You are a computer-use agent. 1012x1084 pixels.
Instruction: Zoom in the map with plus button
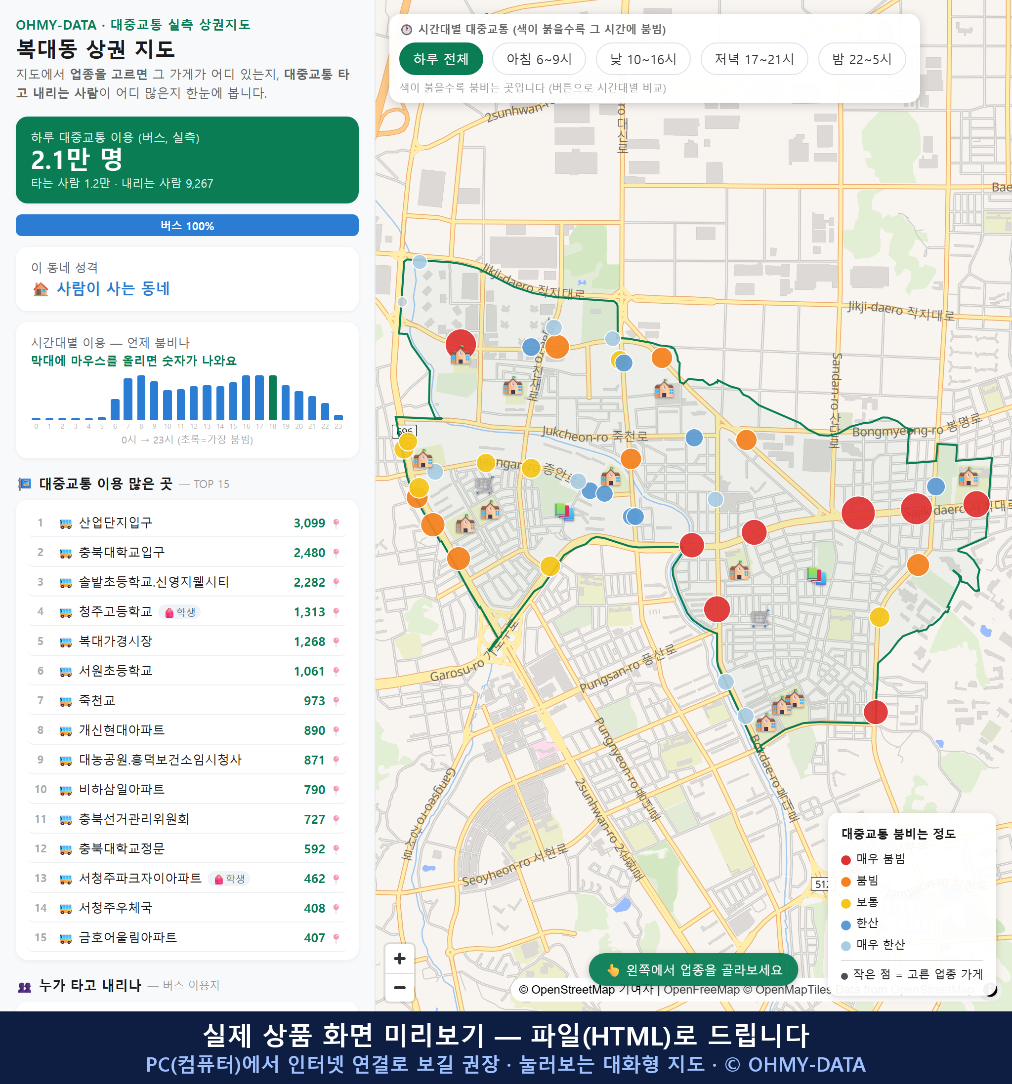point(399,959)
